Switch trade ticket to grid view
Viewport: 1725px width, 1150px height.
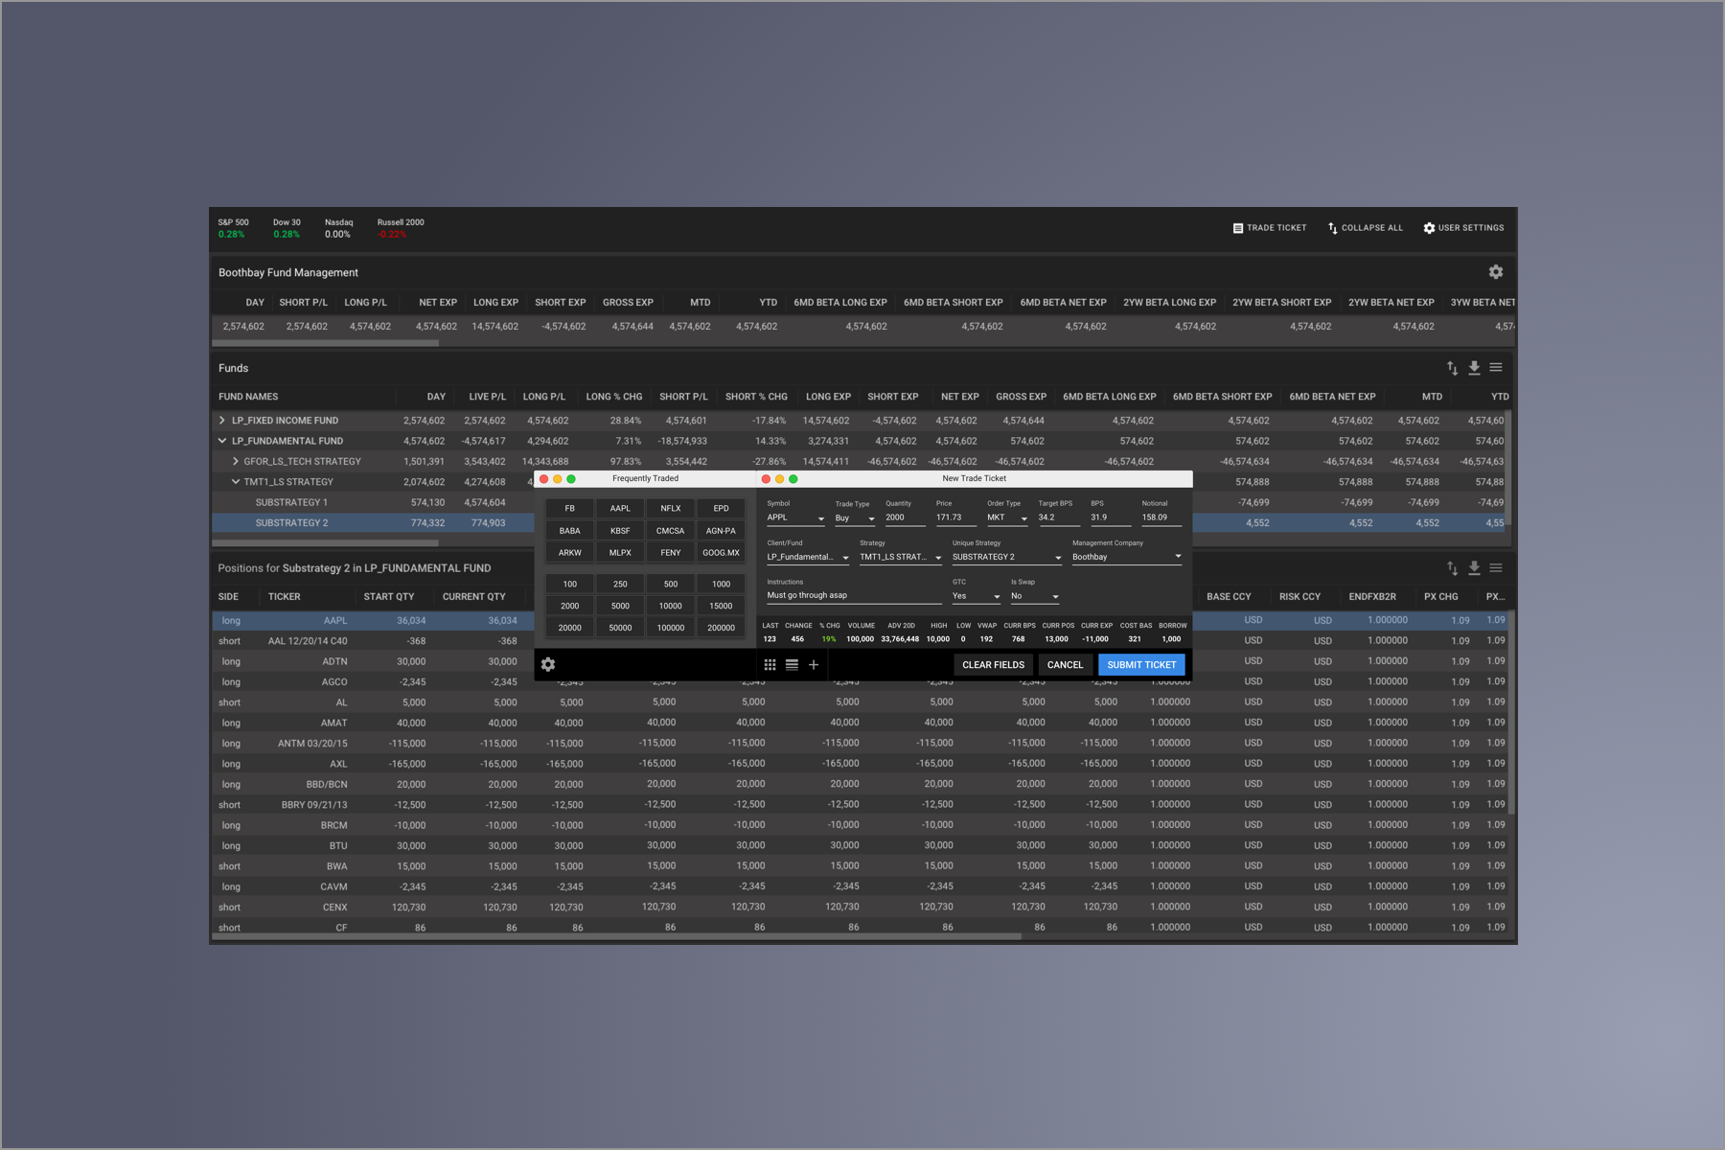tap(770, 664)
